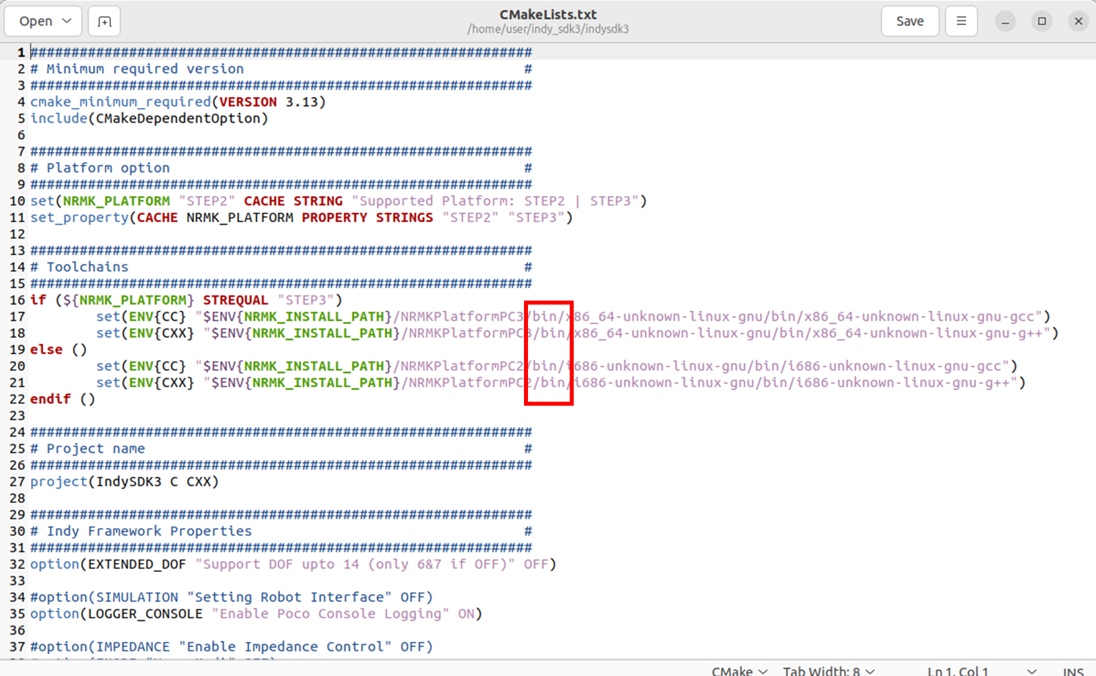Viewport: 1096px width, 676px height.
Task: Click the '# Minimum required version' comment
Action: [137, 69]
